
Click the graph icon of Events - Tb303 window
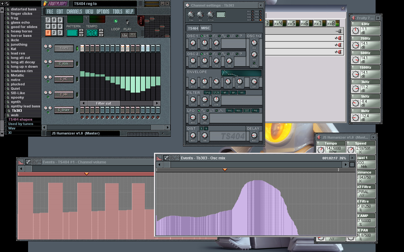pos(159,158)
